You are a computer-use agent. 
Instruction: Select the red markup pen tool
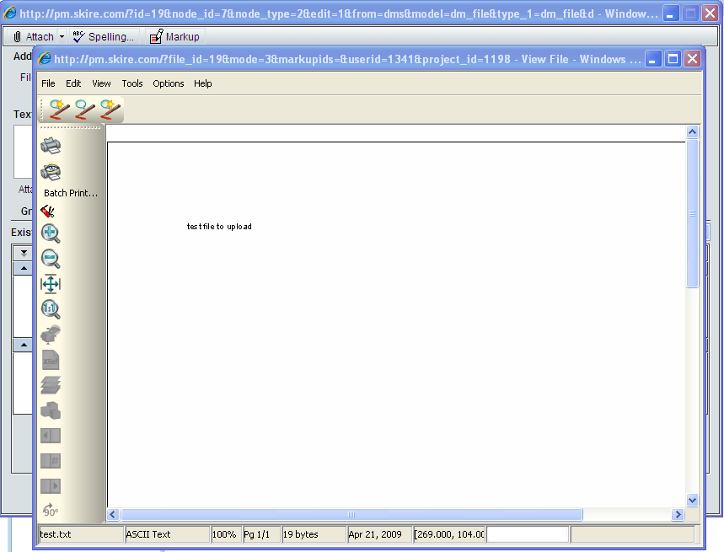pyautogui.click(x=47, y=210)
